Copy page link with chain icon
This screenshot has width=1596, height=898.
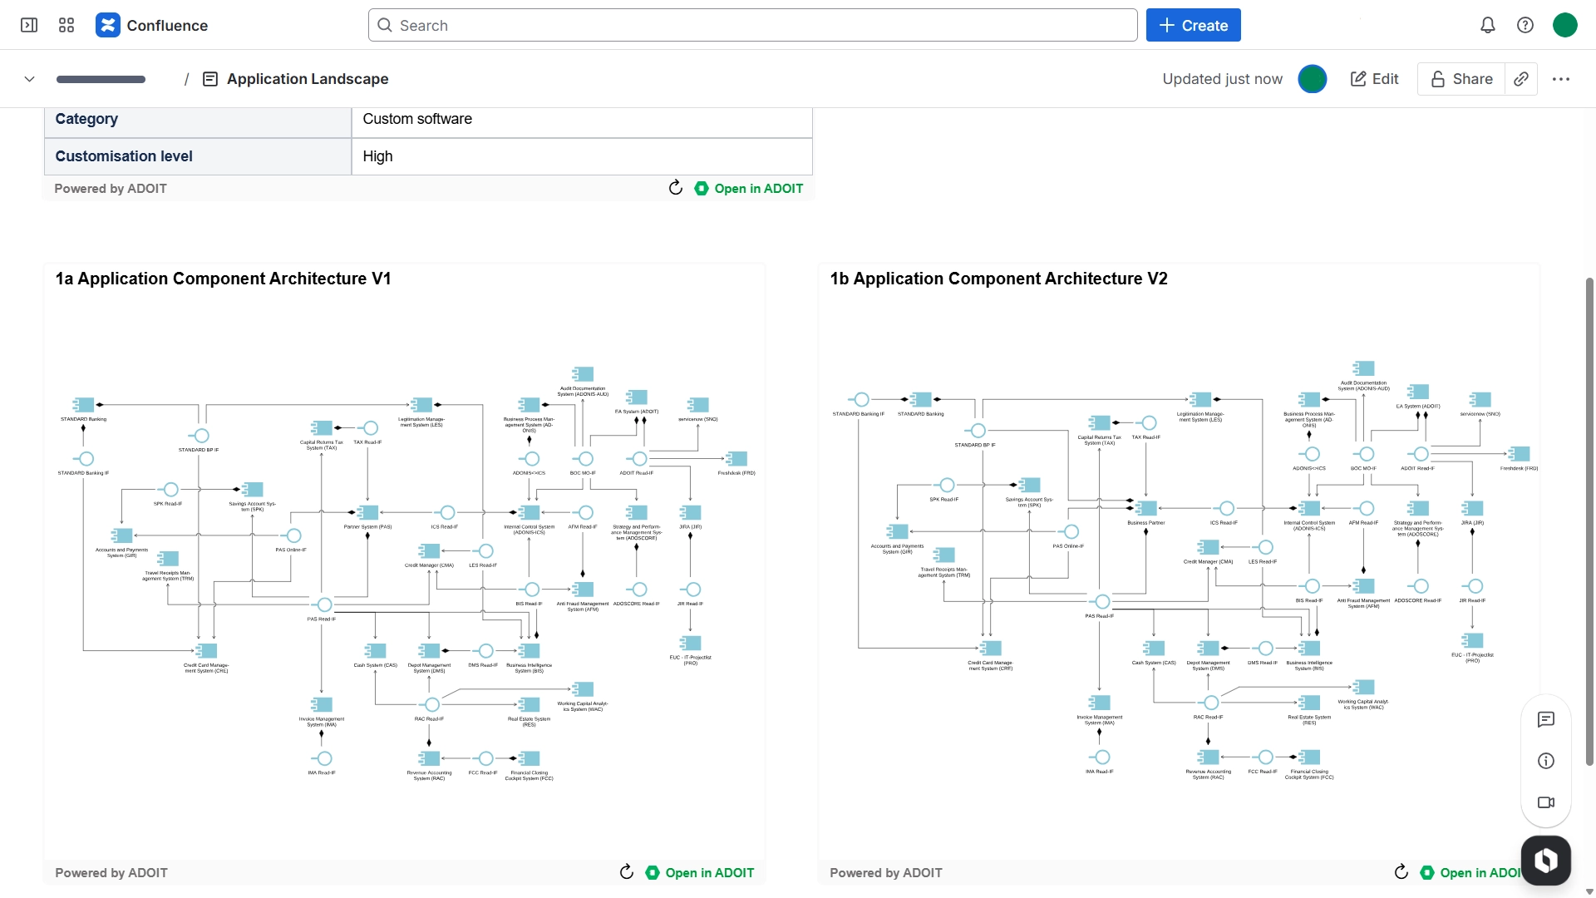1520,79
